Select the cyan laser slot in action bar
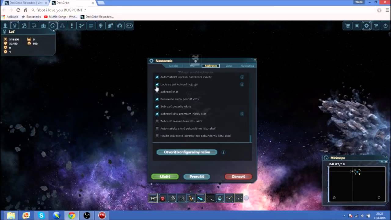Screen dimensions: 391x220 click(200, 198)
